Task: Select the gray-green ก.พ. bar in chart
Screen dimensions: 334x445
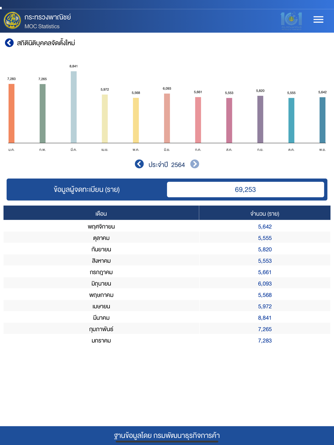Action: tap(42, 113)
